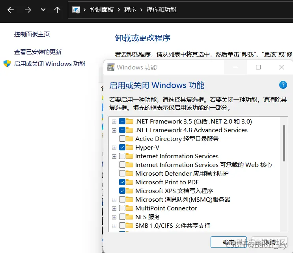Open 程序 breadcrumb
Image resolution: width=293 pixels, height=253 pixels.
pos(130,10)
